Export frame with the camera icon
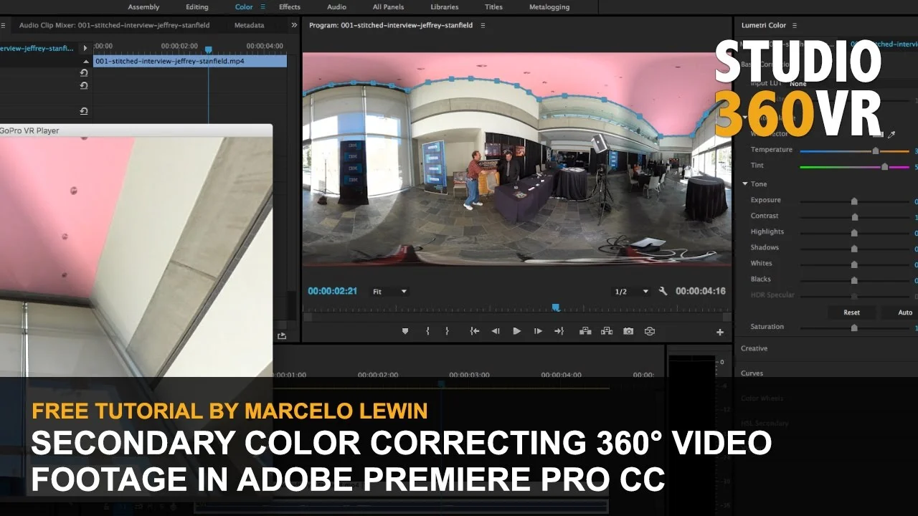918x516 pixels. pyautogui.click(x=628, y=331)
